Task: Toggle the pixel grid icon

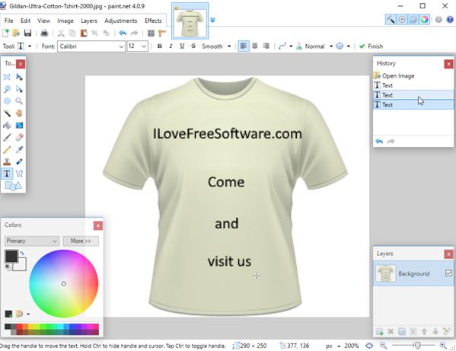Action: [x=151, y=33]
